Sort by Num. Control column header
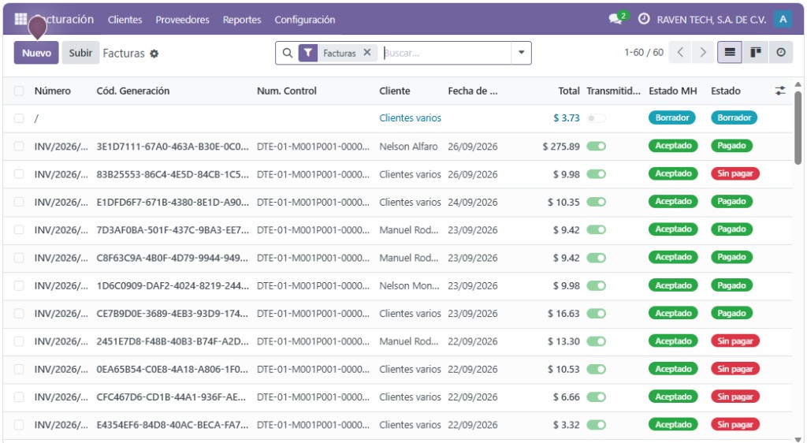The height and width of the screenshot is (443, 807). coord(287,91)
